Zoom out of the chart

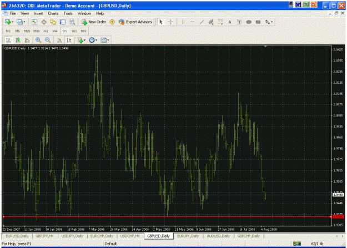[x=48, y=40]
